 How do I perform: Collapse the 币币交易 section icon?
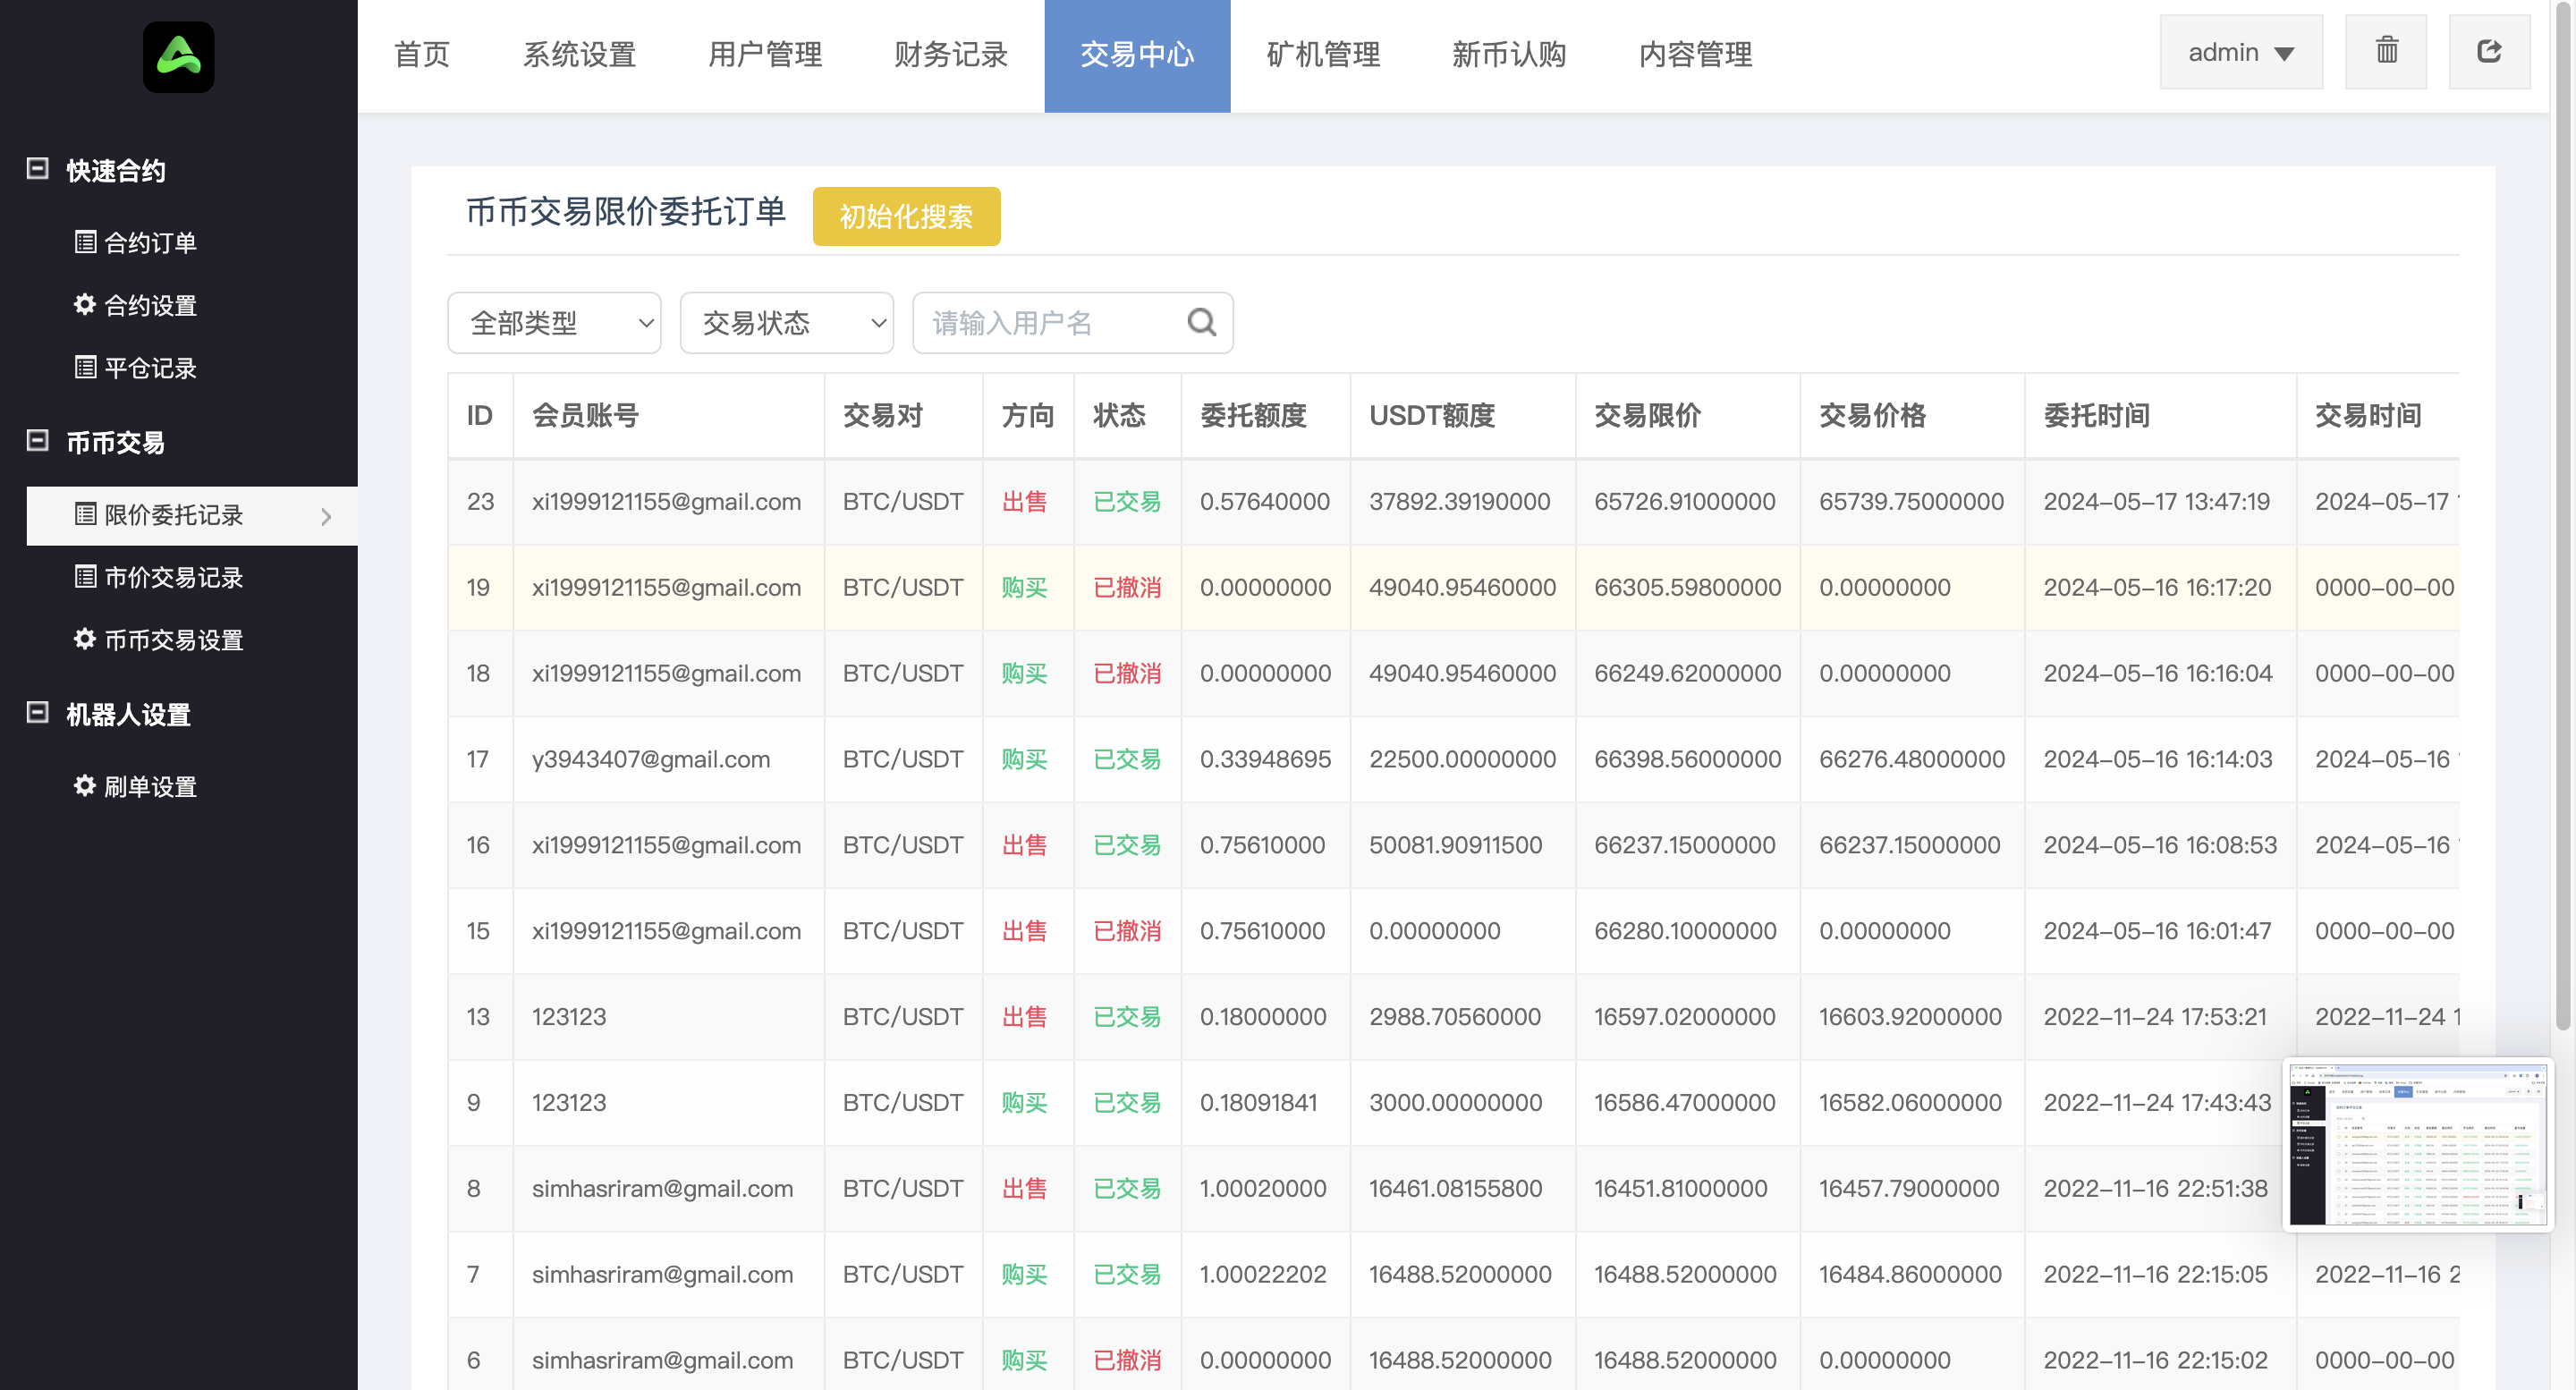[x=37, y=441]
